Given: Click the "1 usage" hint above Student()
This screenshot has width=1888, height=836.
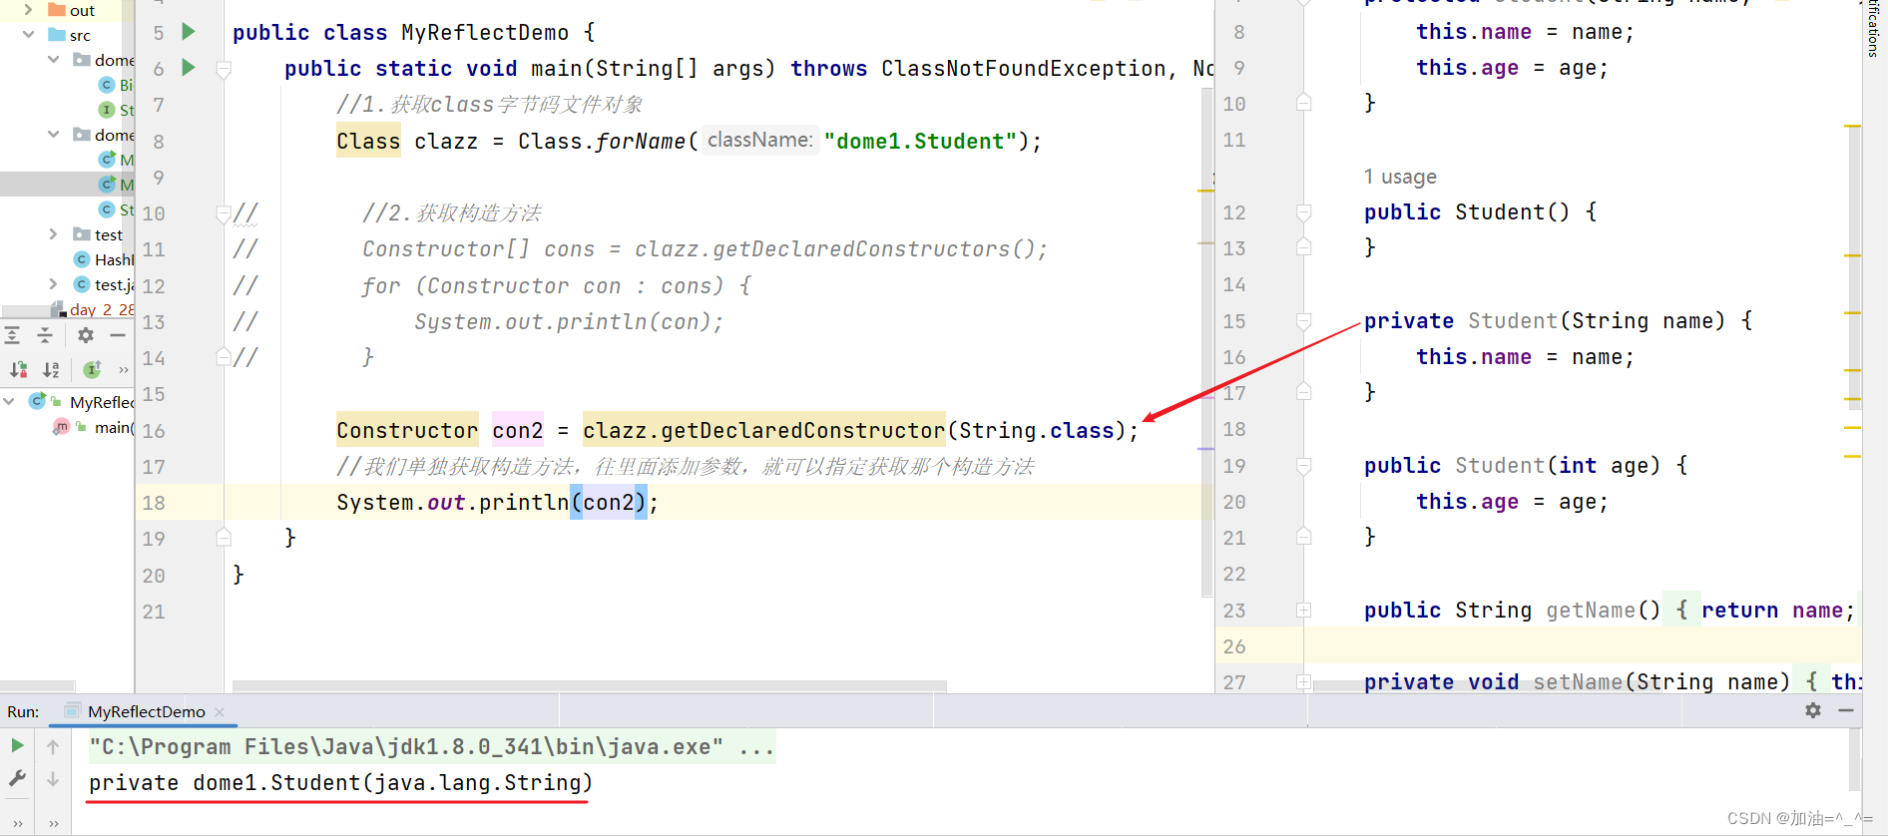Looking at the screenshot, I should [1400, 177].
